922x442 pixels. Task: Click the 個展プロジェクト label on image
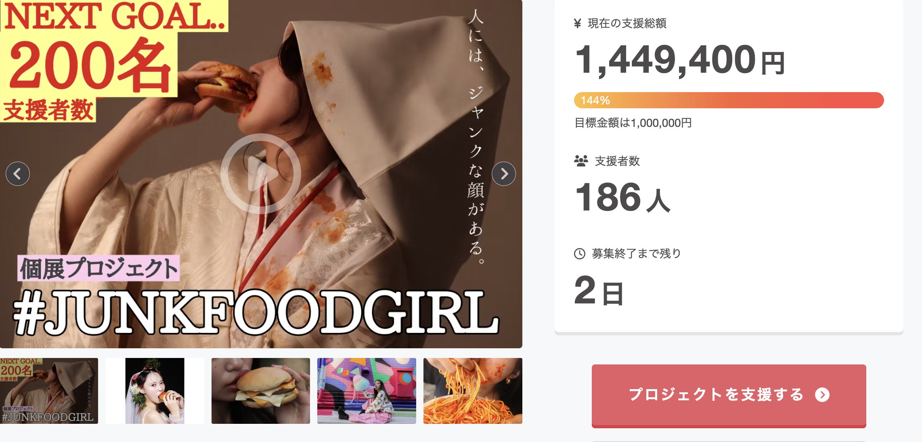[98, 268]
